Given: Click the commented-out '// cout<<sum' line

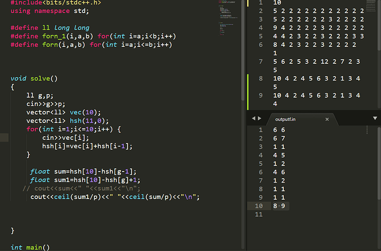Looking at the screenshot, I should 81,188.
